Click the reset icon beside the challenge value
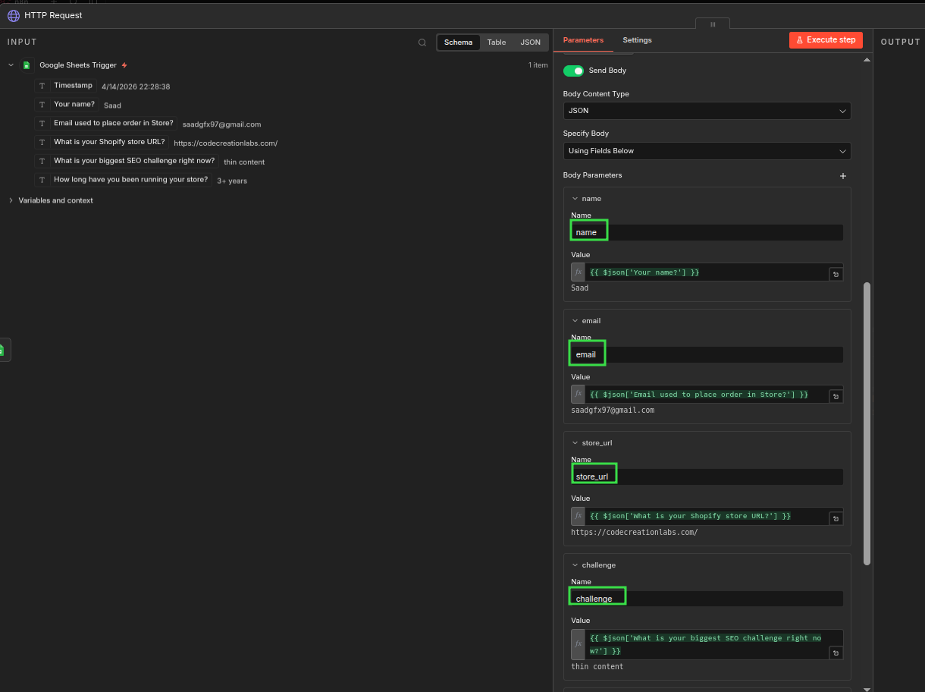This screenshot has width=925, height=692. [836, 653]
